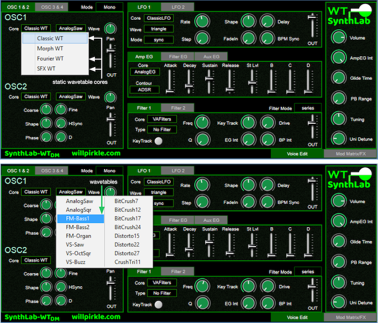Image resolution: width=378 pixels, height=323 pixels.
Task: Click Glide Time knob in lower panel
Action: click(x=339, y=241)
